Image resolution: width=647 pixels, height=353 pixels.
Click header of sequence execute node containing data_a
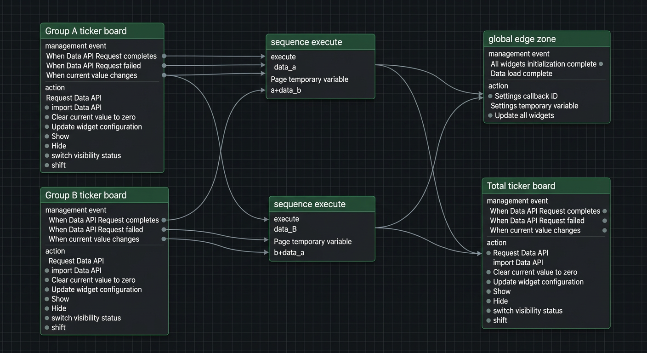click(320, 42)
